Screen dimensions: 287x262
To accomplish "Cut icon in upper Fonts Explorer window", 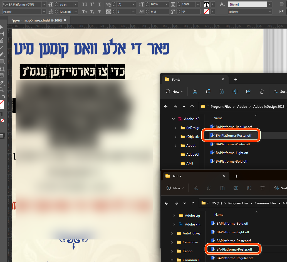I will pos(195,91).
